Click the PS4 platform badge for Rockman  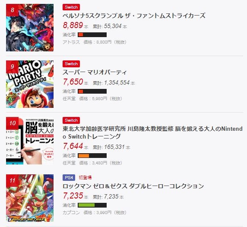click(x=69, y=177)
